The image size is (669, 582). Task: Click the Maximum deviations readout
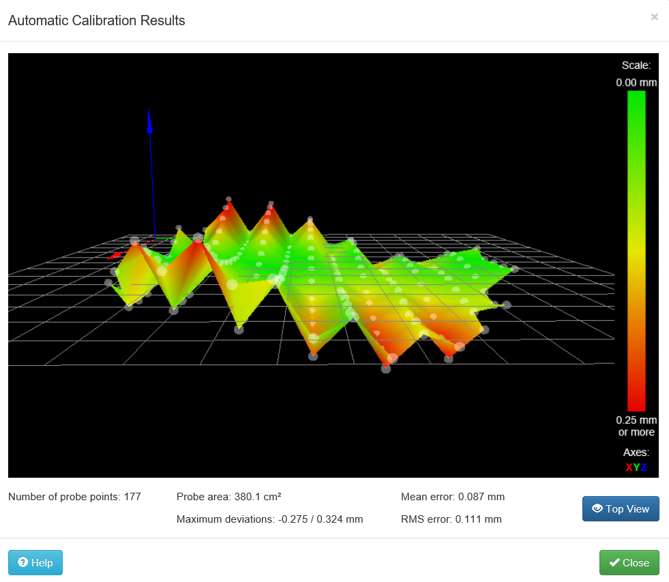[x=269, y=519]
